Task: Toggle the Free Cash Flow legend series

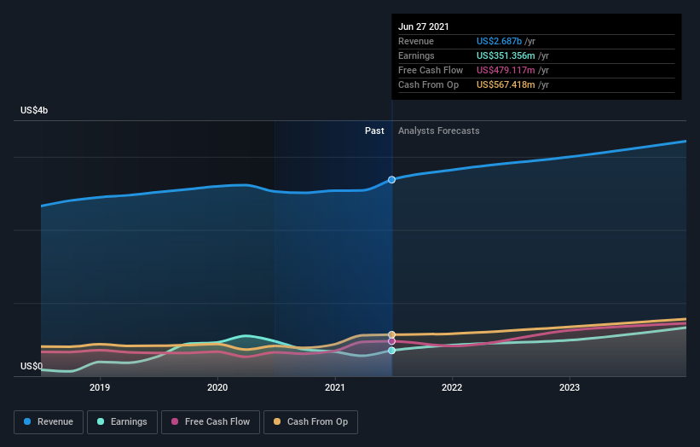Action: coord(211,422)
